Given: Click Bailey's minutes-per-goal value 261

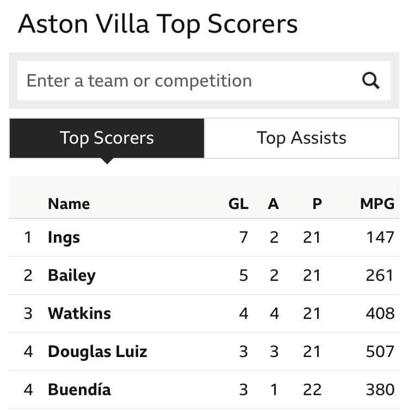Looking at the screenshot, I should [380, 275].
